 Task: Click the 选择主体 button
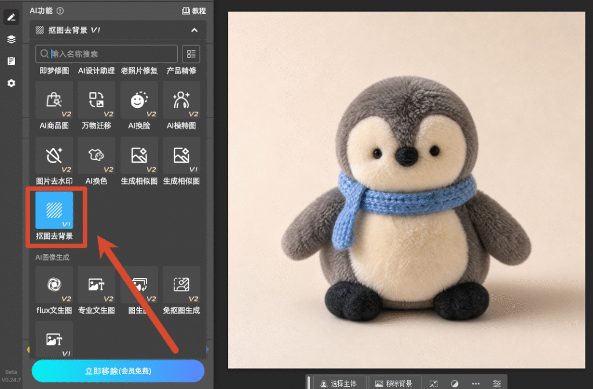[339, 383]
